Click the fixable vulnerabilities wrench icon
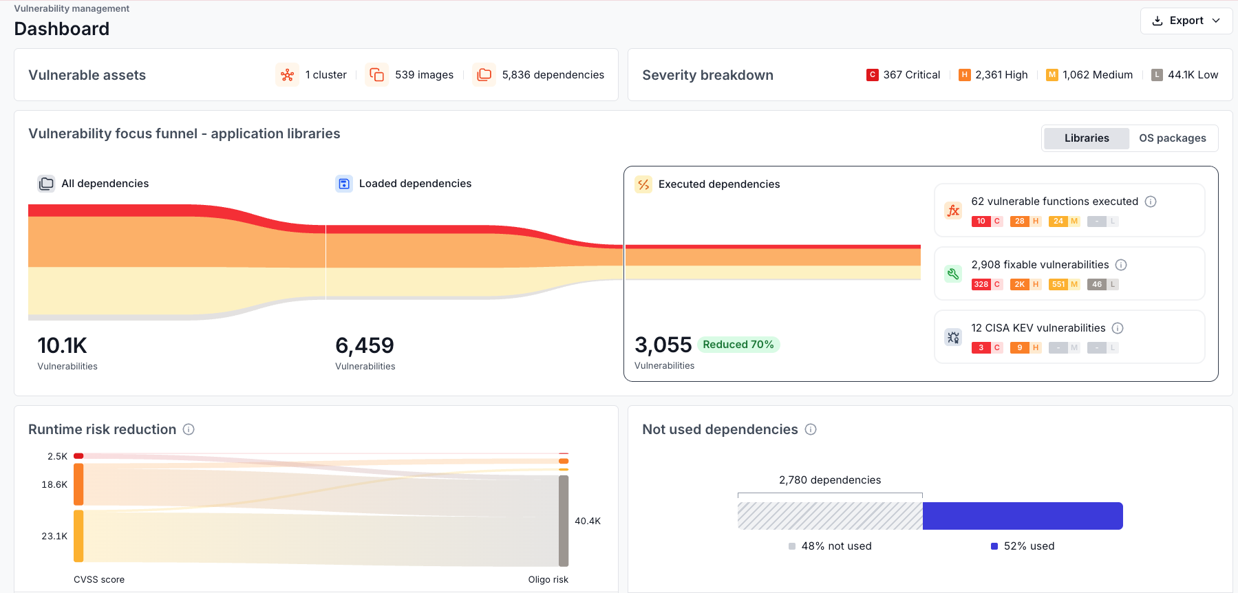This screenshot has height=593, width=1238. 953,274
